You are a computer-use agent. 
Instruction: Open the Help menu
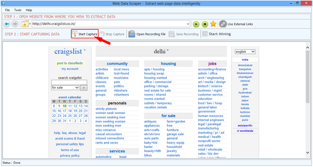tap(29, 10)
